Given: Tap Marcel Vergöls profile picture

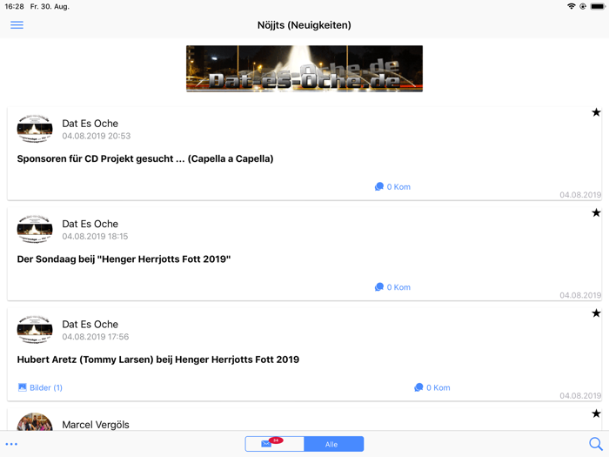Looking at the screenshot, I should 35,421.
